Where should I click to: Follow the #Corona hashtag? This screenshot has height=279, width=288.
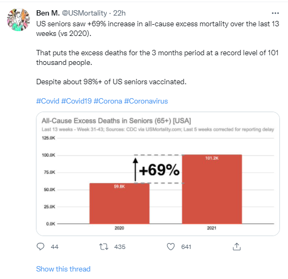click(108, 101)
